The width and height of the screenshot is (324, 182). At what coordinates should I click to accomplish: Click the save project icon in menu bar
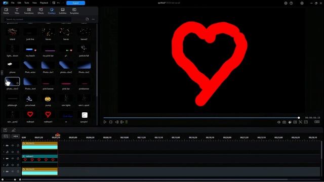click(54, 3)
